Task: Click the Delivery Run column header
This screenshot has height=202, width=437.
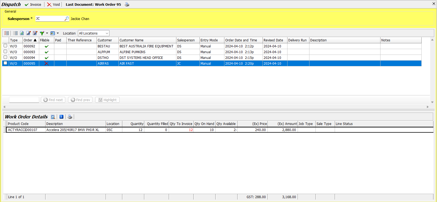Action: [298, 40]
